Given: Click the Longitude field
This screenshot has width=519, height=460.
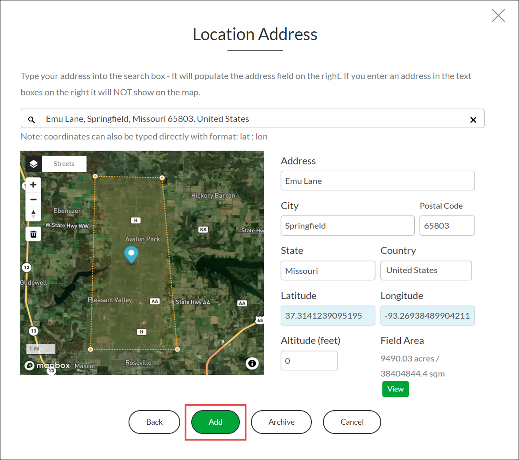Looking at the screenshot, I should [427, 316].
